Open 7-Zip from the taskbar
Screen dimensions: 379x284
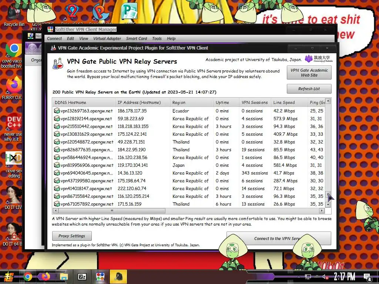pos(82,277)
